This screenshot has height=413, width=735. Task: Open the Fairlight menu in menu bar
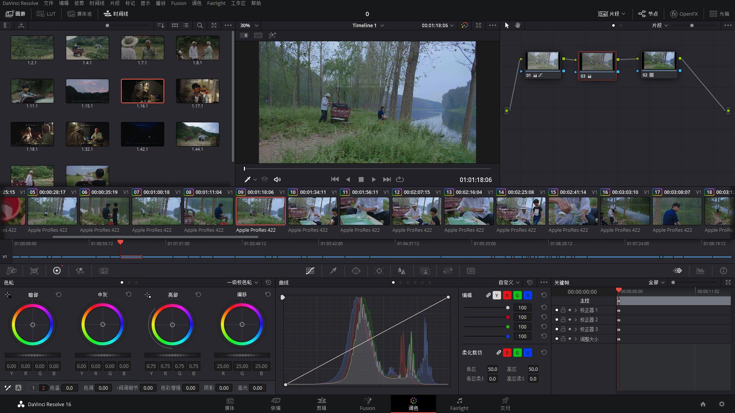[x=216, y=3]
